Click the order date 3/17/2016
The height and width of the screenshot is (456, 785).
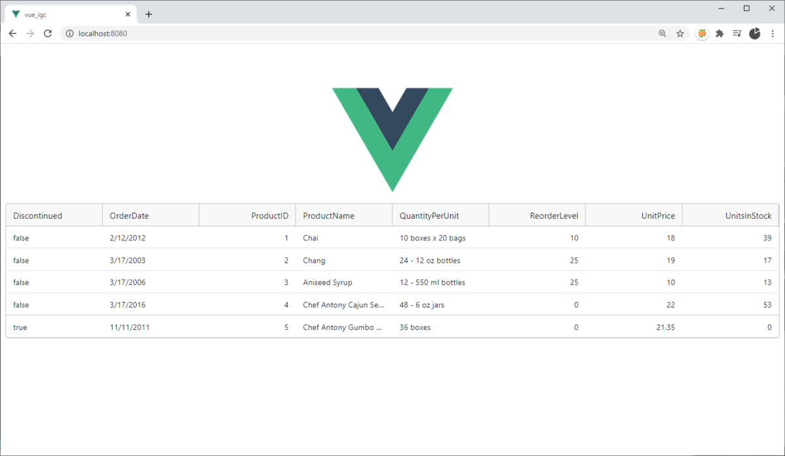click(150, 304)
